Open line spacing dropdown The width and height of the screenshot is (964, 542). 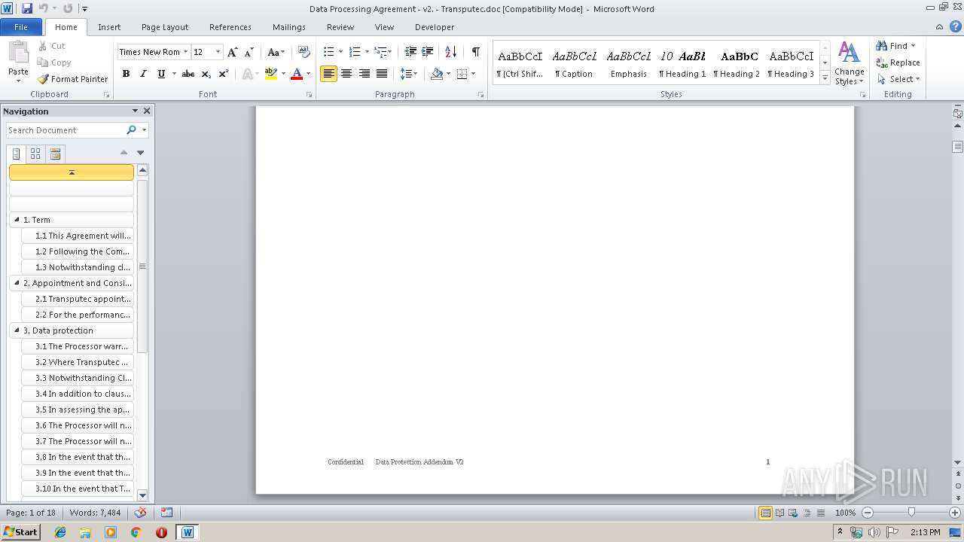point(408,74)
